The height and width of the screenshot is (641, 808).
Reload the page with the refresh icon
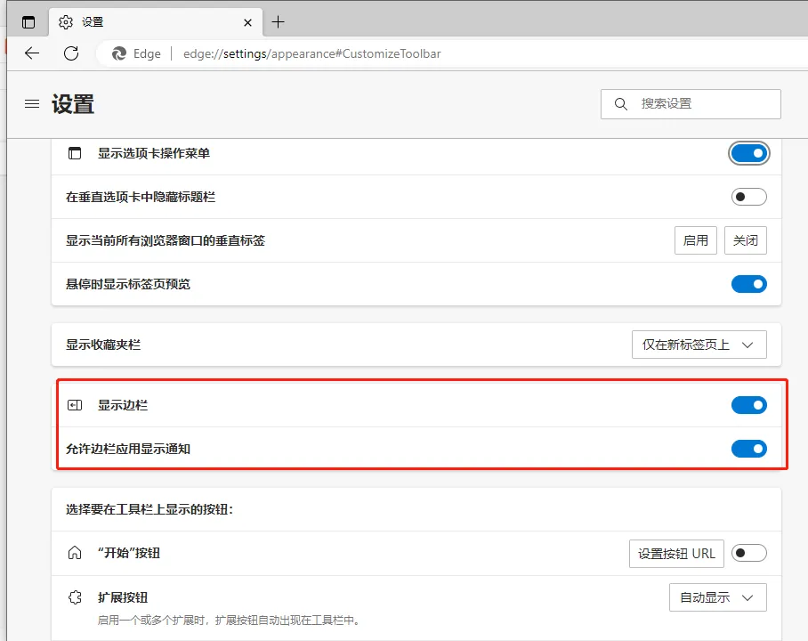point(71,53)
